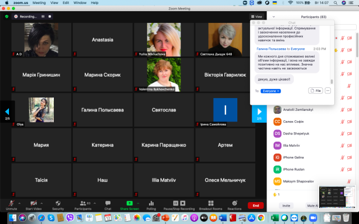Screen dimensions: 359x224
Task: Select Valentina Bykhovchenko video tile
Action: [164, 74]
